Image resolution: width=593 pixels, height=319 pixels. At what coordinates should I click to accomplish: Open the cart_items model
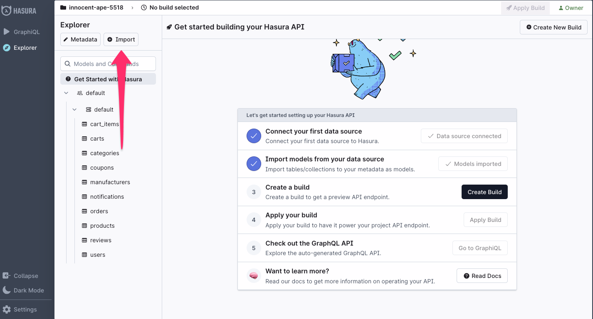104,124
